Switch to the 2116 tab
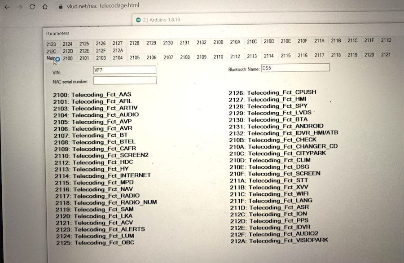The width and height of the screenshot is (404, 263). pyautogui.click(x=303, y=56)
